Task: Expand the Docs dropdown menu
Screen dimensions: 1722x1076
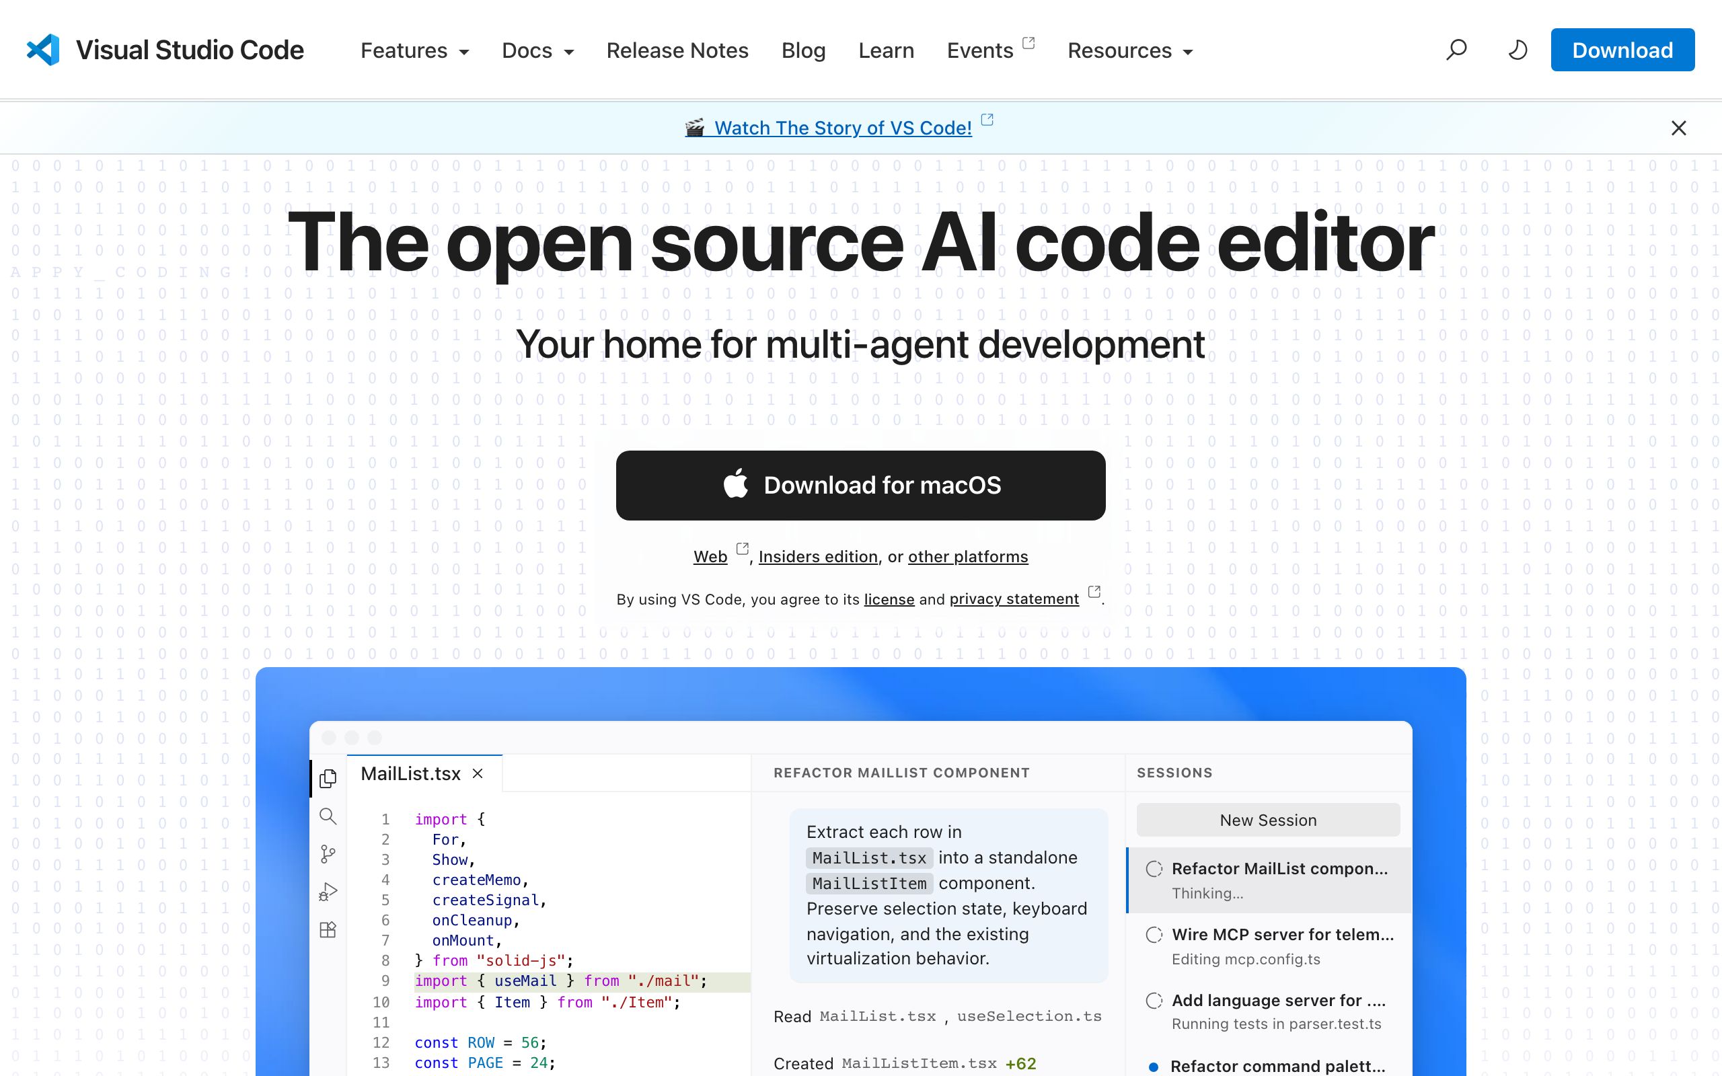Action: 538,50
